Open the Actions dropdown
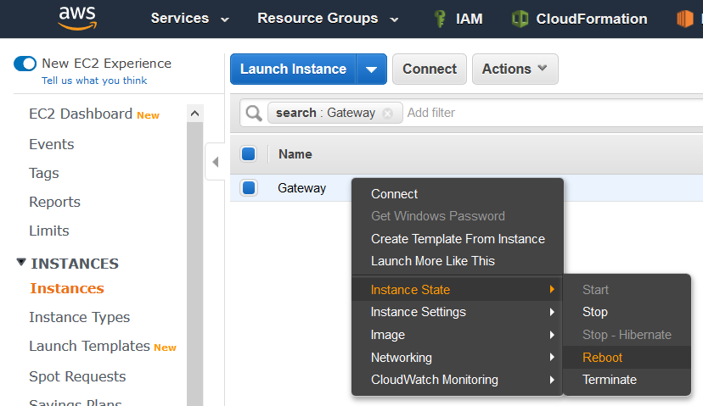The height and width of the screenshot is (406, 703). 515,70
